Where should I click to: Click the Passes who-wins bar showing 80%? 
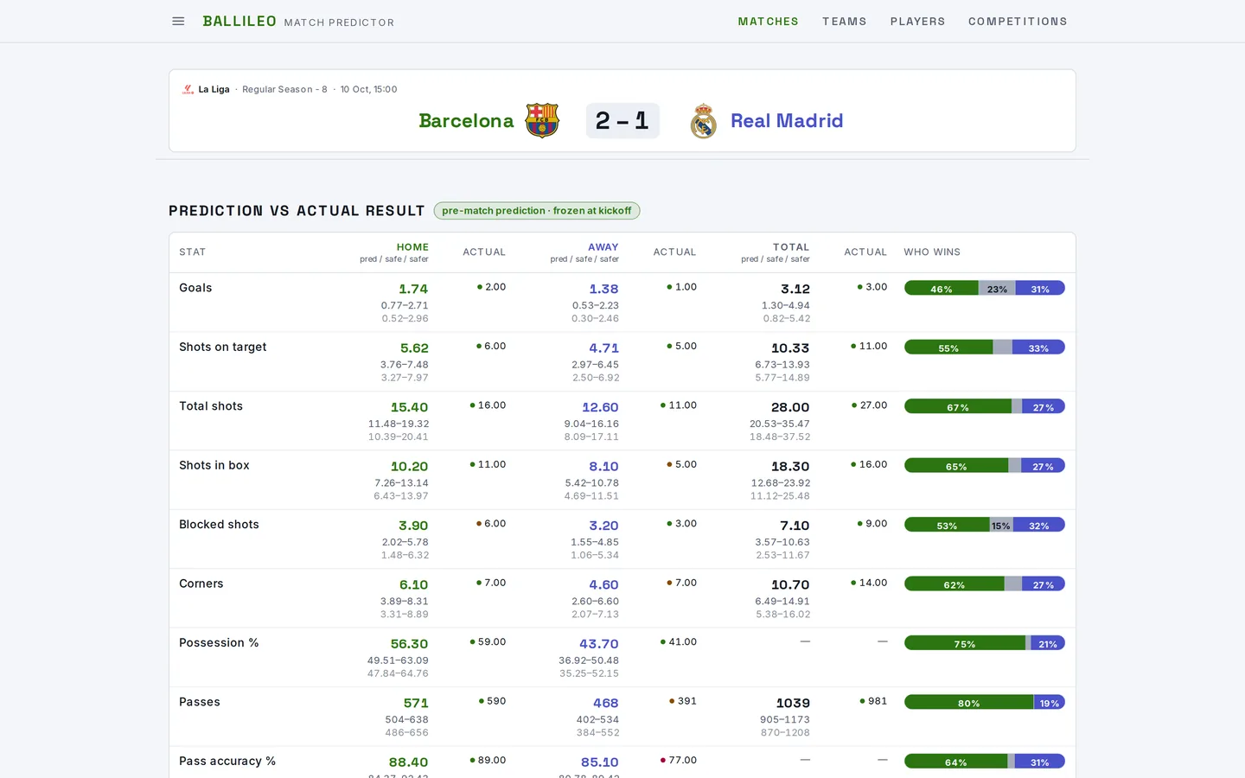(x=984, y=703)
